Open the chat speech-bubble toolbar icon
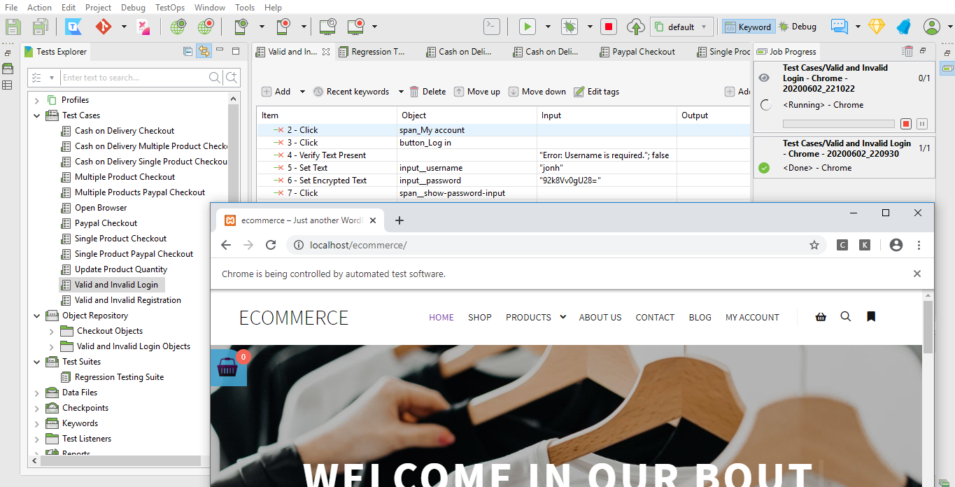The image size is (955, 487). (x=840, y=27)
